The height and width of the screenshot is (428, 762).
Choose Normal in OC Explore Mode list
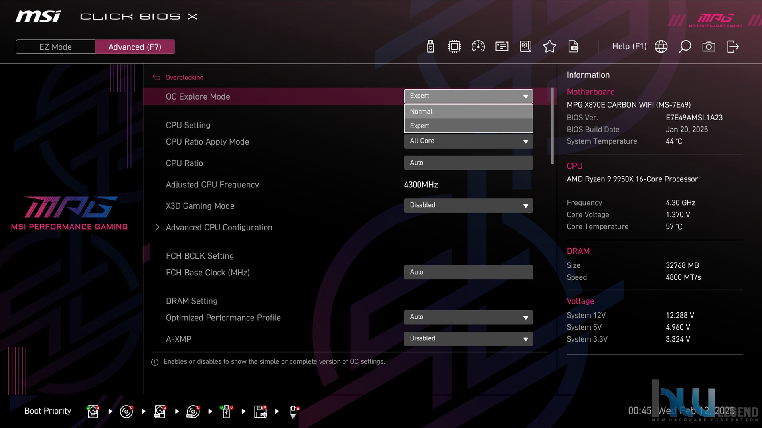468,112
